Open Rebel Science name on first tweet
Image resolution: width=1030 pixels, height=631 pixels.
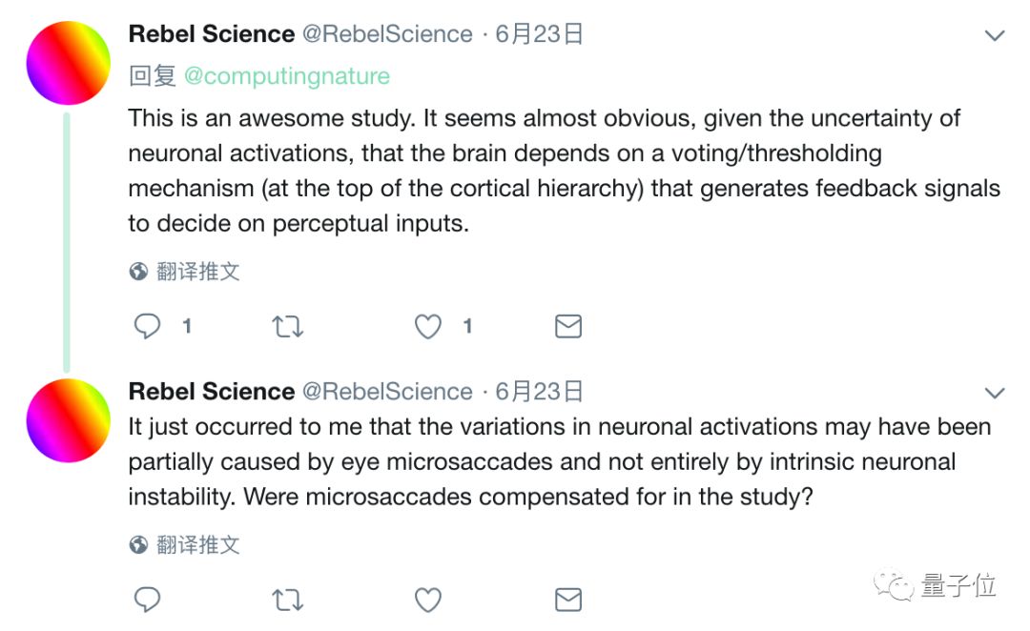(x=212, y=34)
